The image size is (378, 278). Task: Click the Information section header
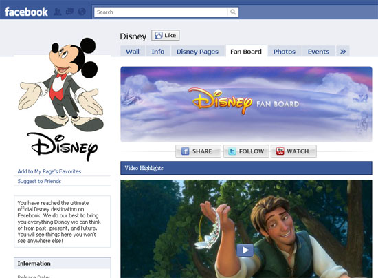click(62, 264)
